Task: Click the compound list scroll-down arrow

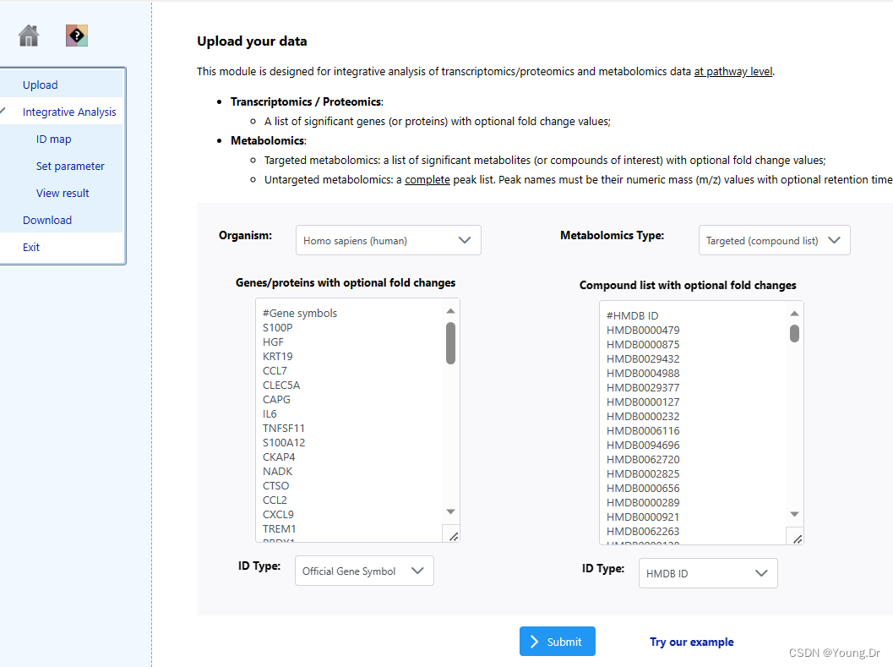Action: [x=794, y=514]
